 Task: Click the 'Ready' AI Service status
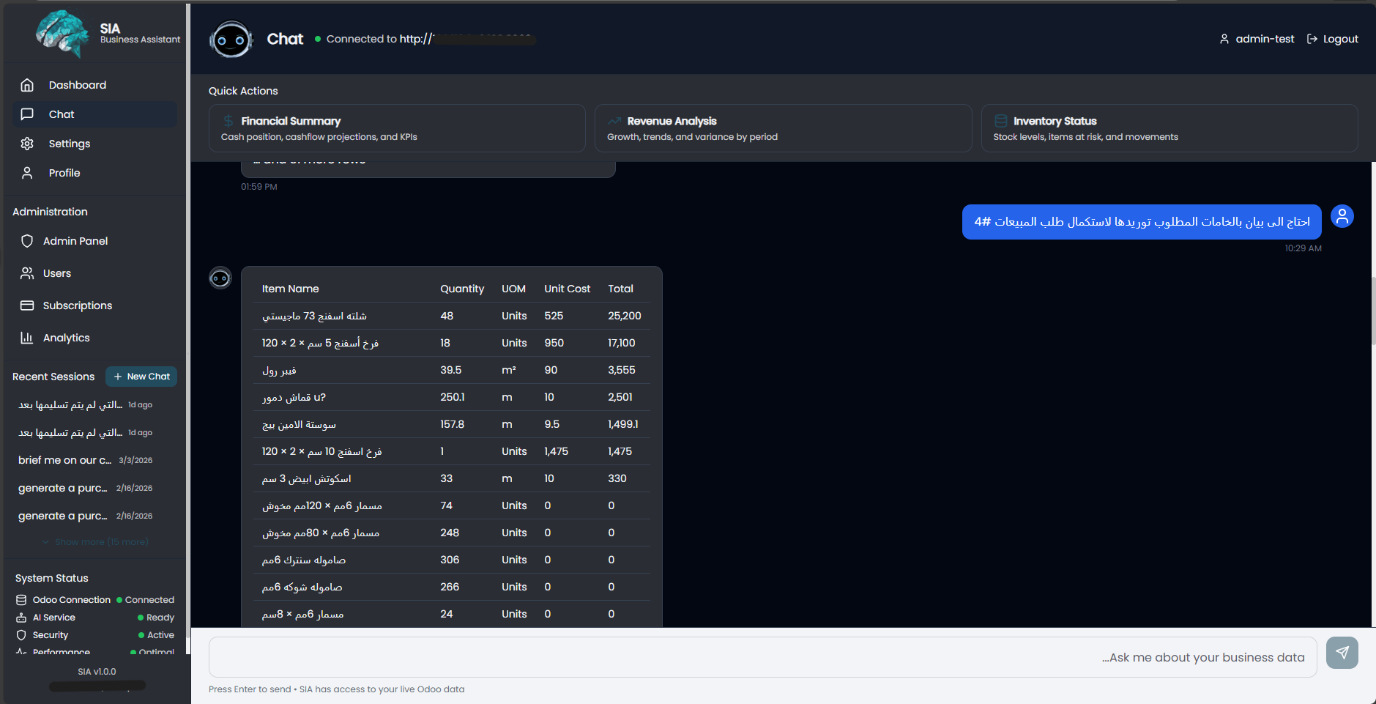point(160,618)
